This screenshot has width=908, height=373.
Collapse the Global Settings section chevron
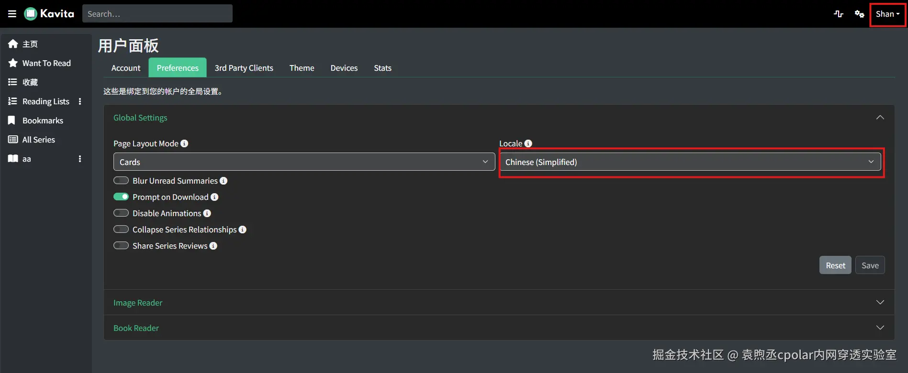click(x=880, y=118)
